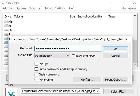
Task: Click the drive list scroll-down arrow
Action: [135, 65]
